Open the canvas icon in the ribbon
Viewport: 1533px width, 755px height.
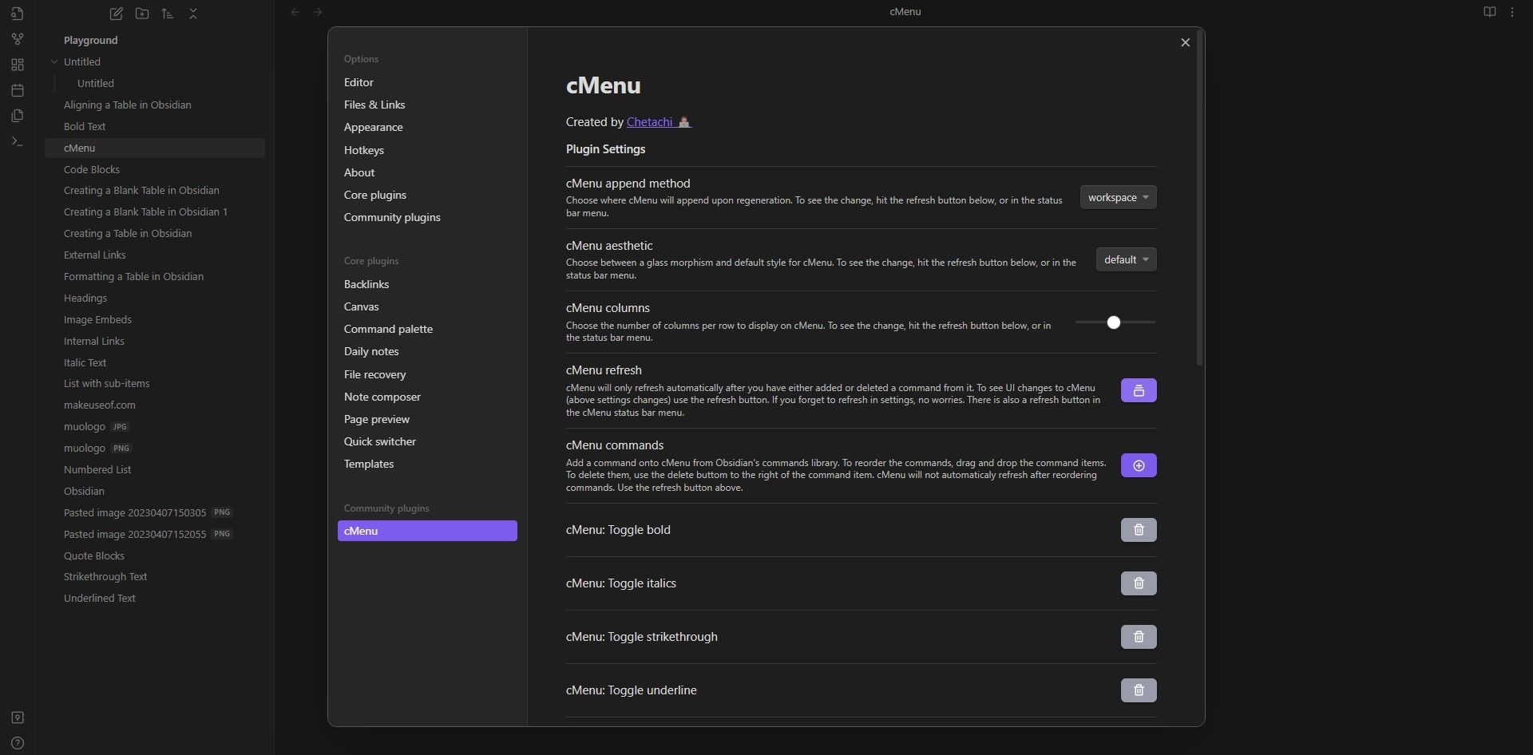pyautogui.click(x=18, y=65)
